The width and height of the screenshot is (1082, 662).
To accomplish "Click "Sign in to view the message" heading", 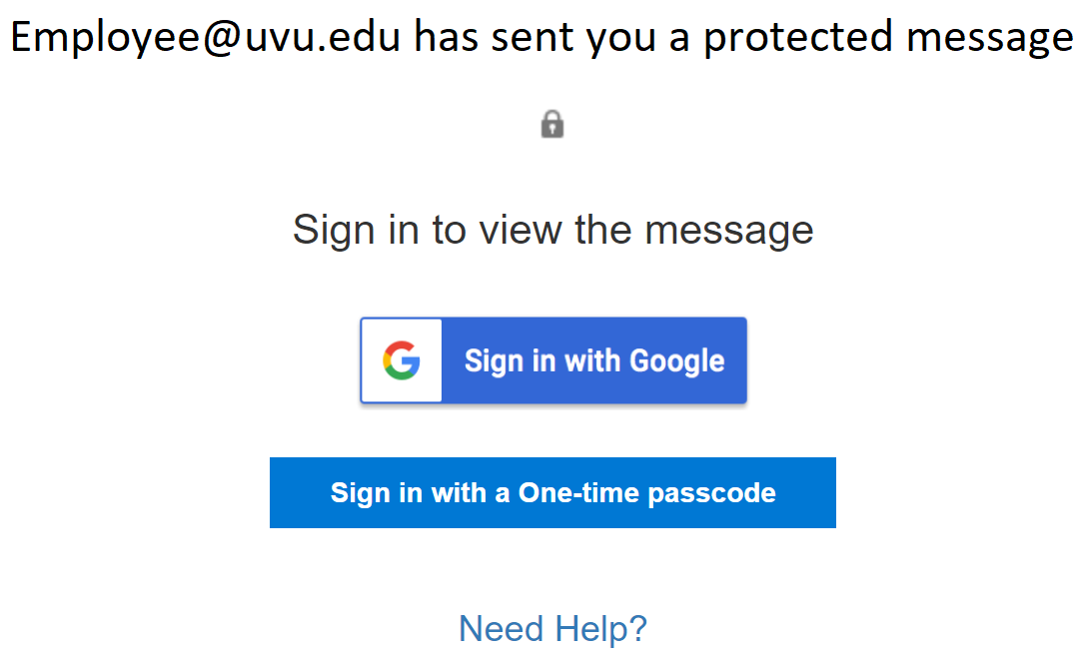I will (x=552, y=229).
